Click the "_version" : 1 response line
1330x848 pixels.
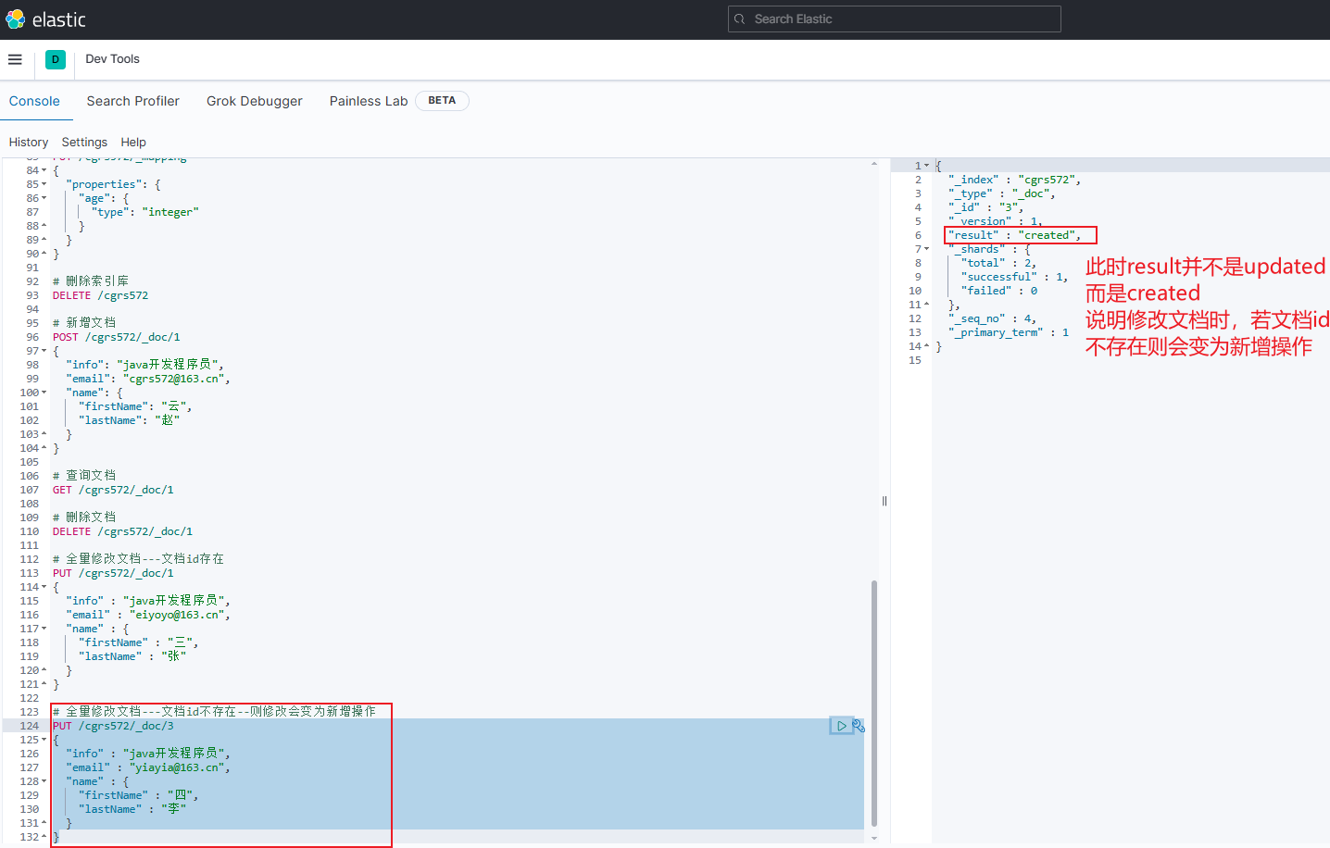[x=996, y=221]
